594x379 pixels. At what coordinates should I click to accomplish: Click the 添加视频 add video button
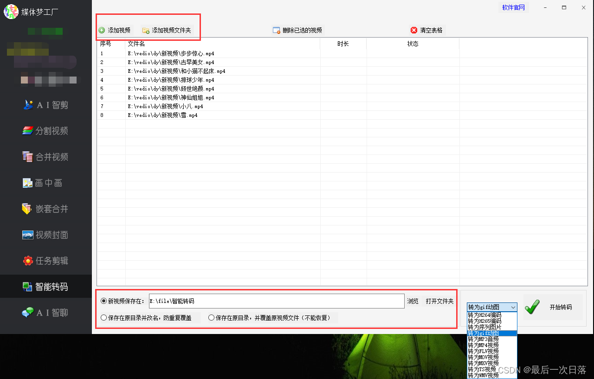tap(115, 30)
